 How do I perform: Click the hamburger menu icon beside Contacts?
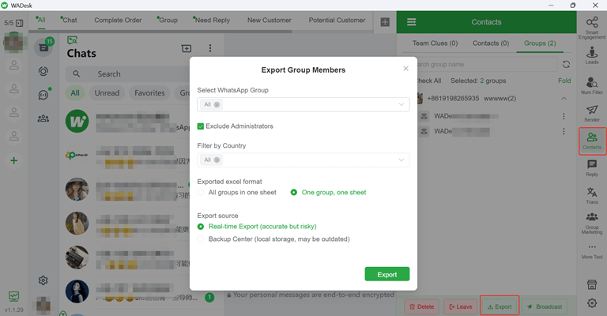pos(411,22)
